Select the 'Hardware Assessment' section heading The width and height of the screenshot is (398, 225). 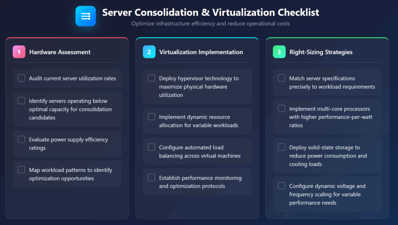pos(60,52)
